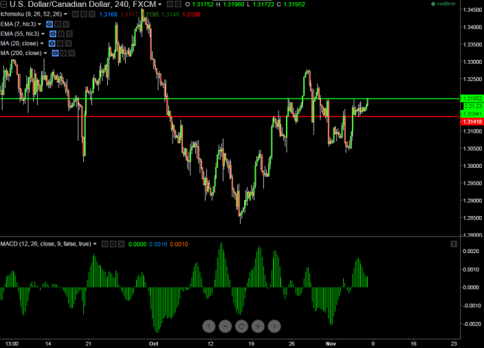The width and height of the screenshot is (484, 348).
Task: Open EMA (55, hlc3) settings gear
Action: (x=61, y=34)
